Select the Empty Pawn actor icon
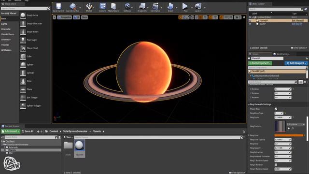Viewport: 309px width, 174px height. point(23,32)
